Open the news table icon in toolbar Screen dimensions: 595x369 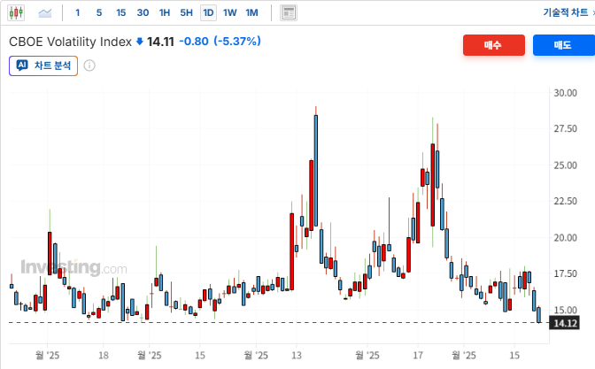289,13
